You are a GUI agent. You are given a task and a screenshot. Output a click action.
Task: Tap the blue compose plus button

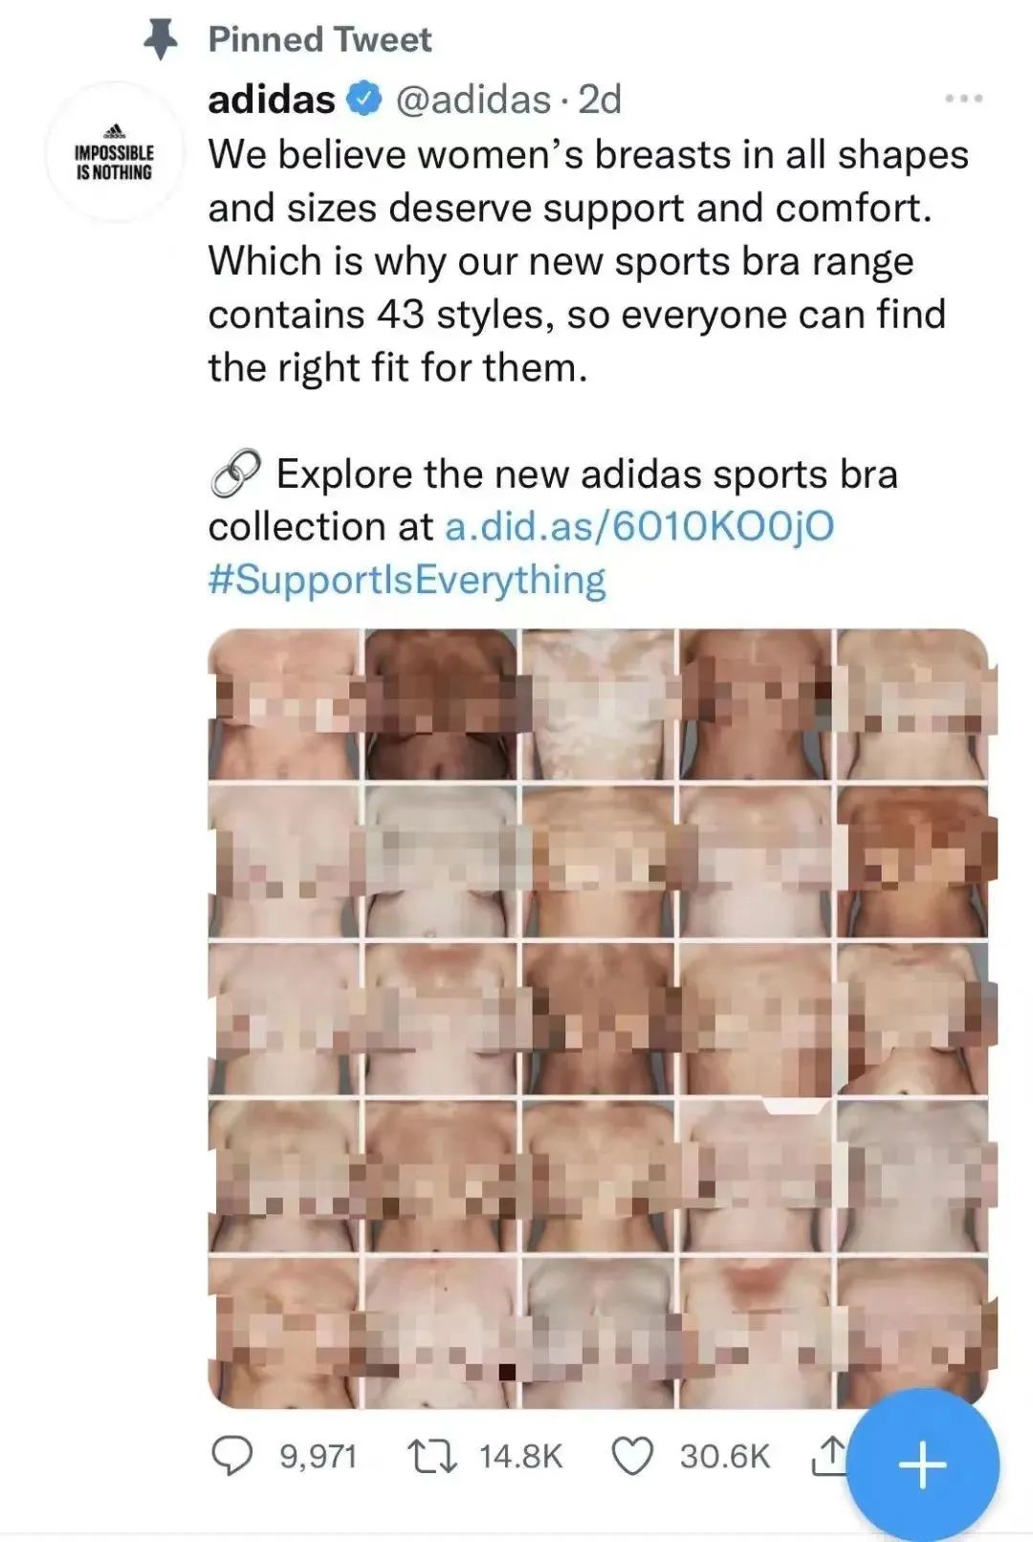click(x=923, y=1465)
